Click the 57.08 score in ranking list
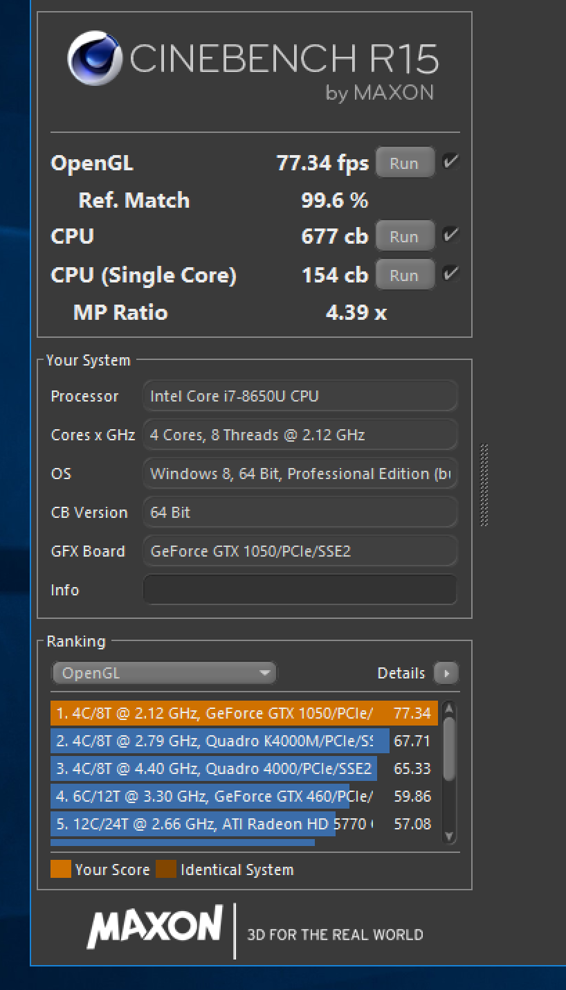566x990 pixels. point(412,824)
